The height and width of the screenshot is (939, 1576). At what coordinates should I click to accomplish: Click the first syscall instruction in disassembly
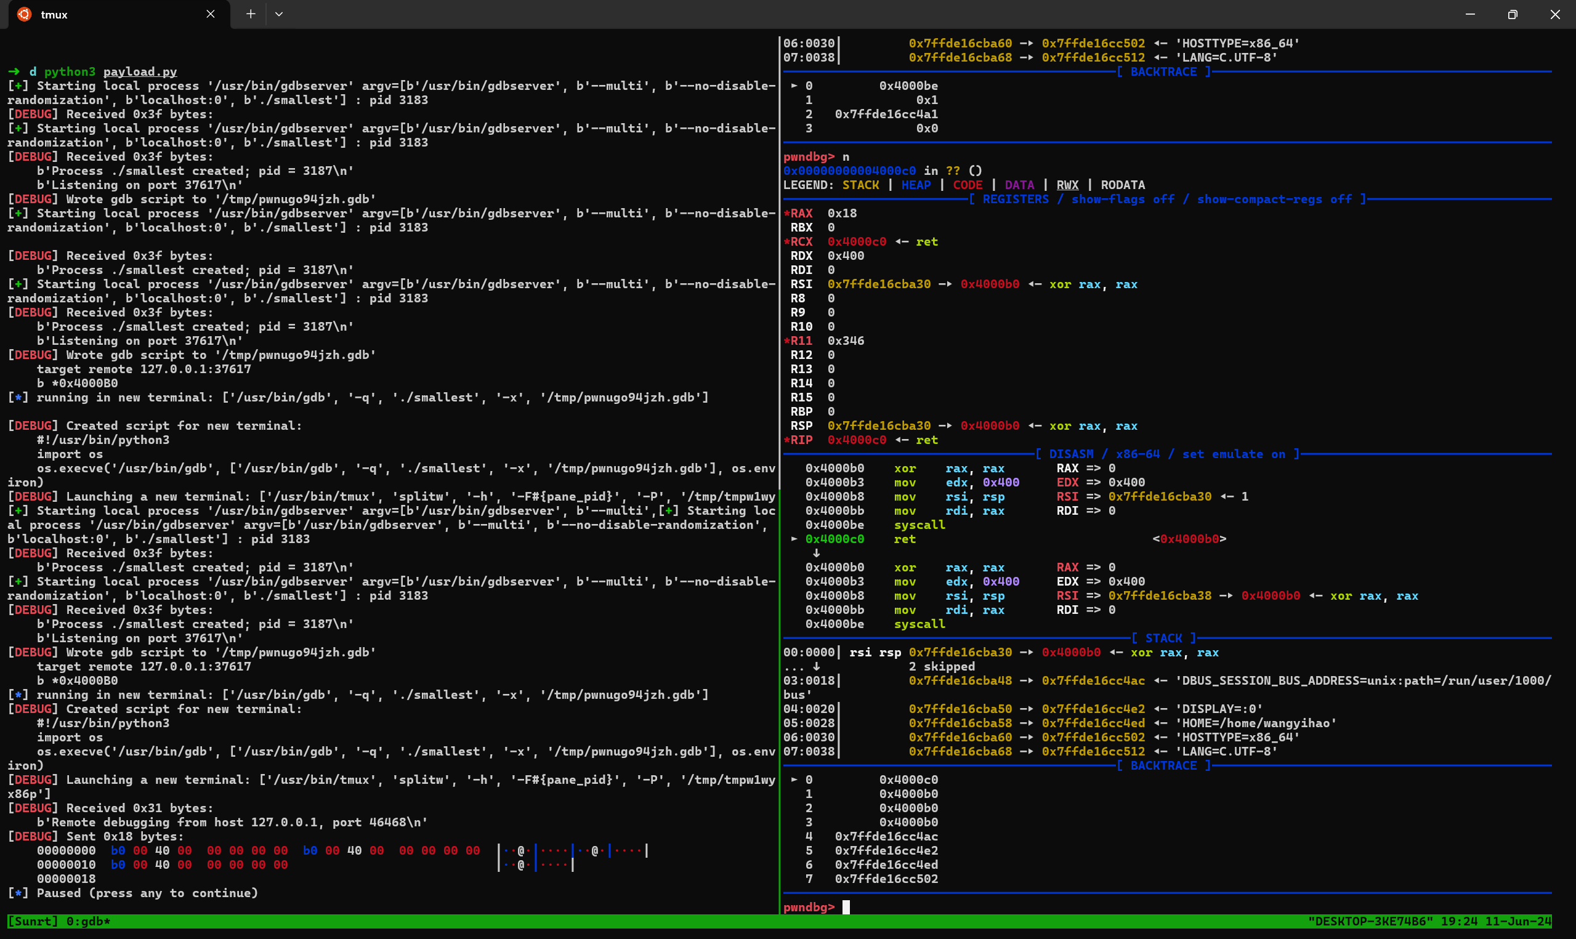919,525
